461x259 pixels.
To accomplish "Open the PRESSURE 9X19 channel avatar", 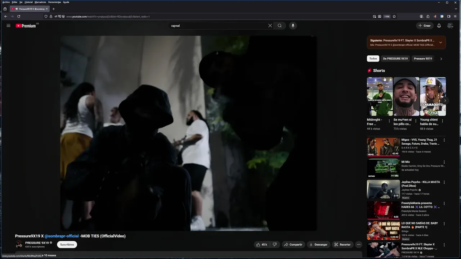I will coord(19,245).
